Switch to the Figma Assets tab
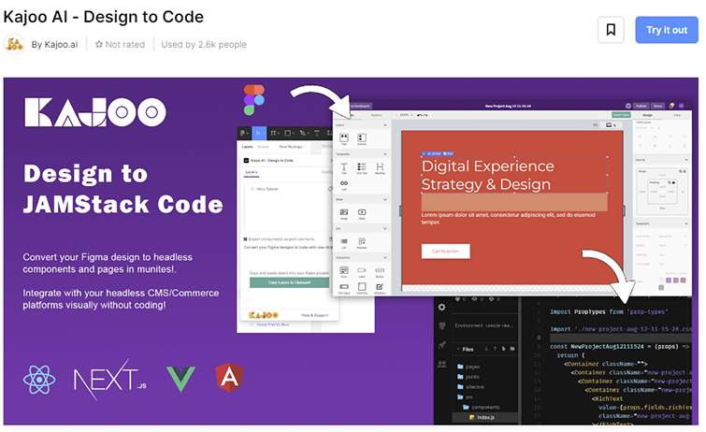The width and height of the screenshot is (706, 432). (x=263, y=147)
